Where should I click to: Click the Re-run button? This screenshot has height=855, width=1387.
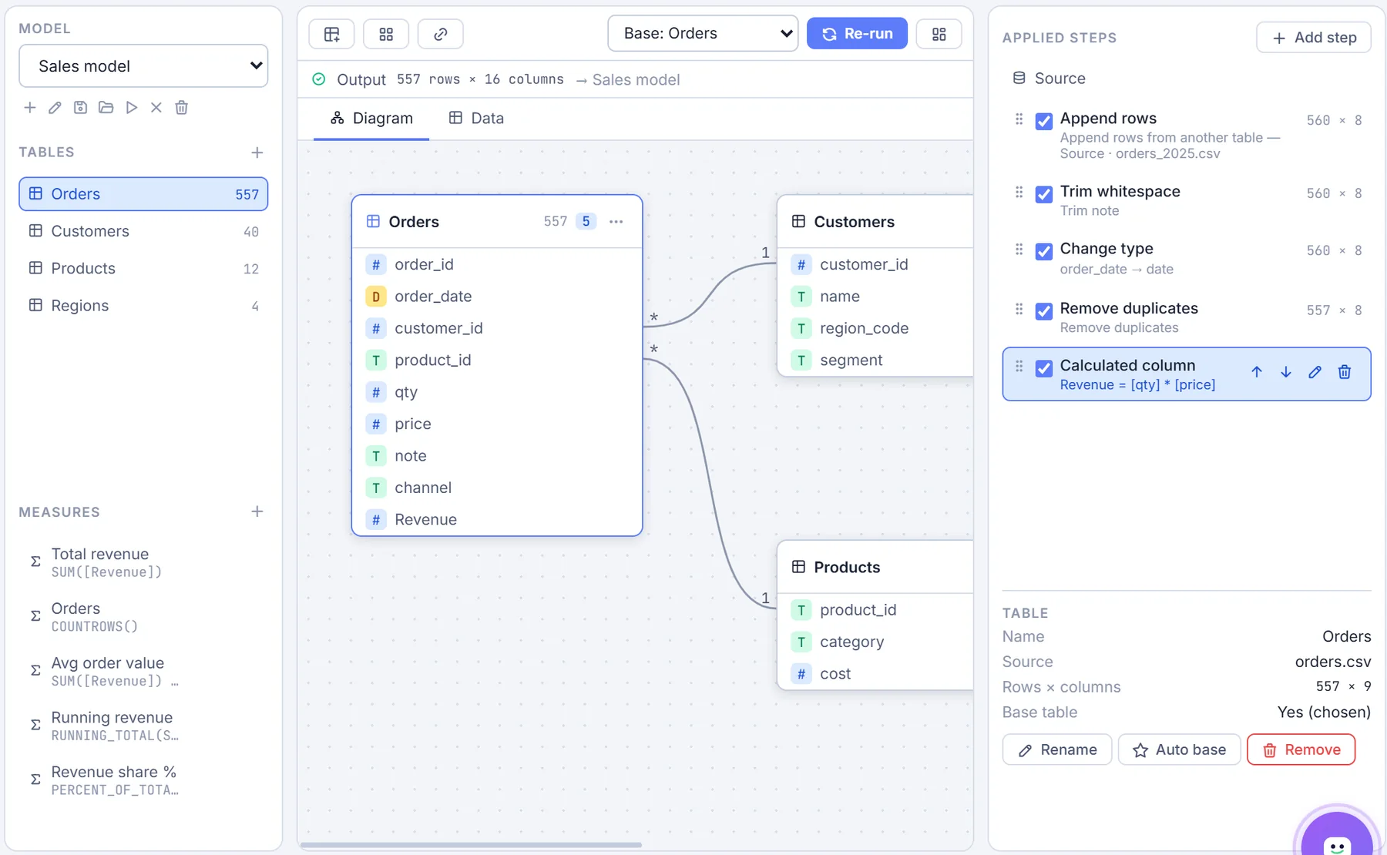pyautogui.click(x=857, y=33)
